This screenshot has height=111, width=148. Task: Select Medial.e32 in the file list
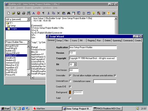click(x=11, y=60)
